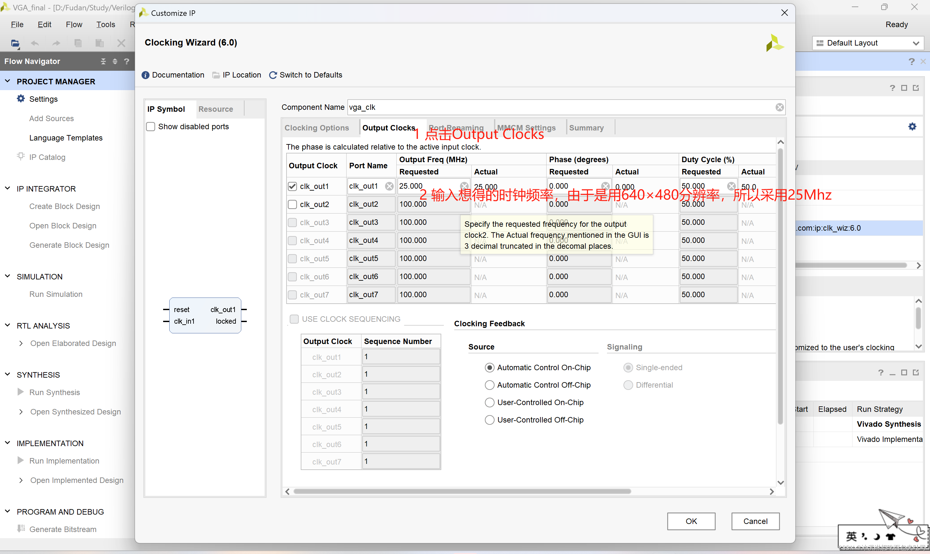Collapse SIMULATION section
The image size is (930, 554).
click(7, 276)
